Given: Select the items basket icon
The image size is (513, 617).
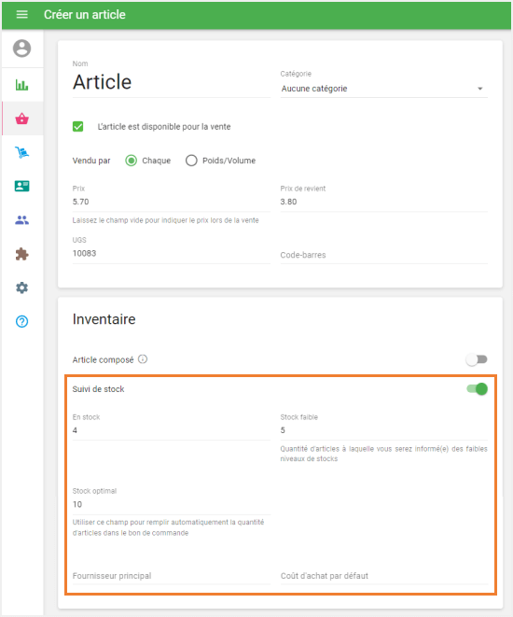Looking at the screenshot, I should [x=22, y=119].
